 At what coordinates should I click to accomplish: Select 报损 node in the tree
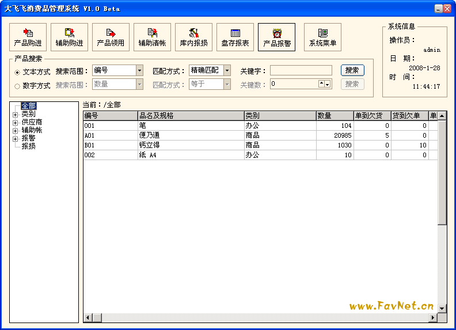click(29, 146)
